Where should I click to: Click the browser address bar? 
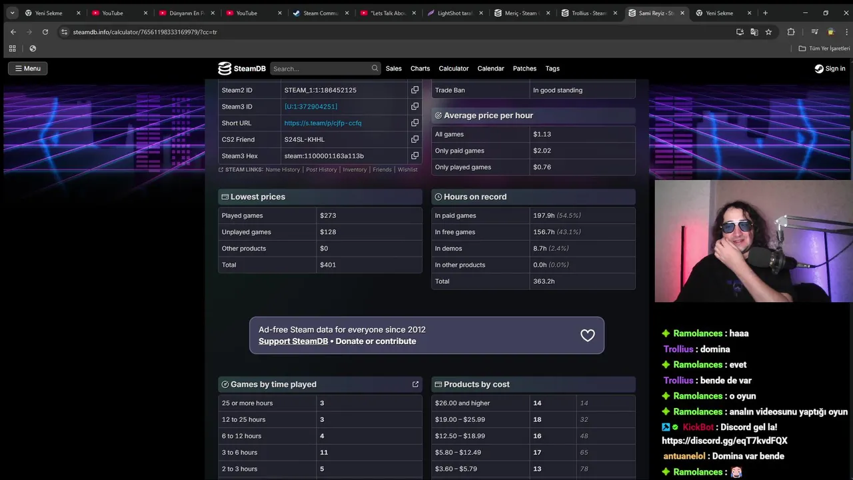pyautogui.click(x=400, y=31)
